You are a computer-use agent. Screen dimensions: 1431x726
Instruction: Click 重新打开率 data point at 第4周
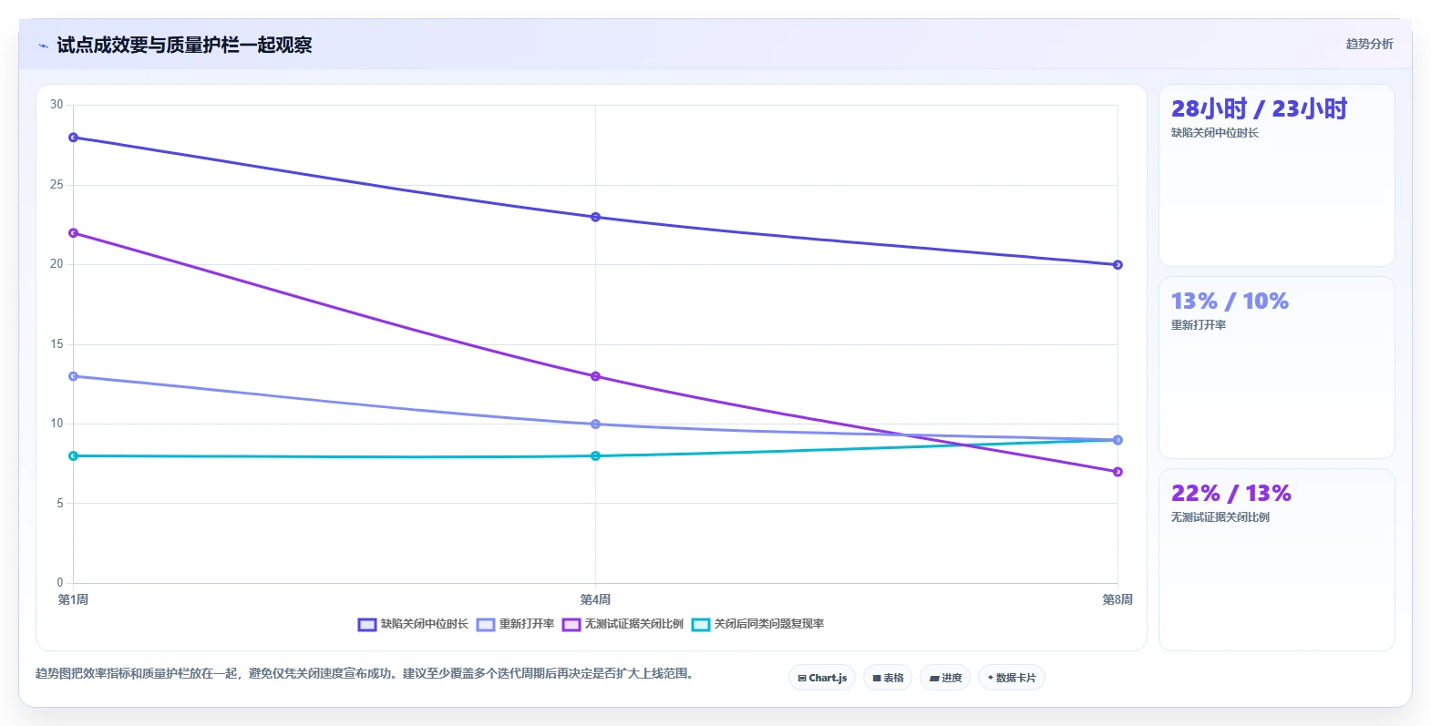(596, 424)
